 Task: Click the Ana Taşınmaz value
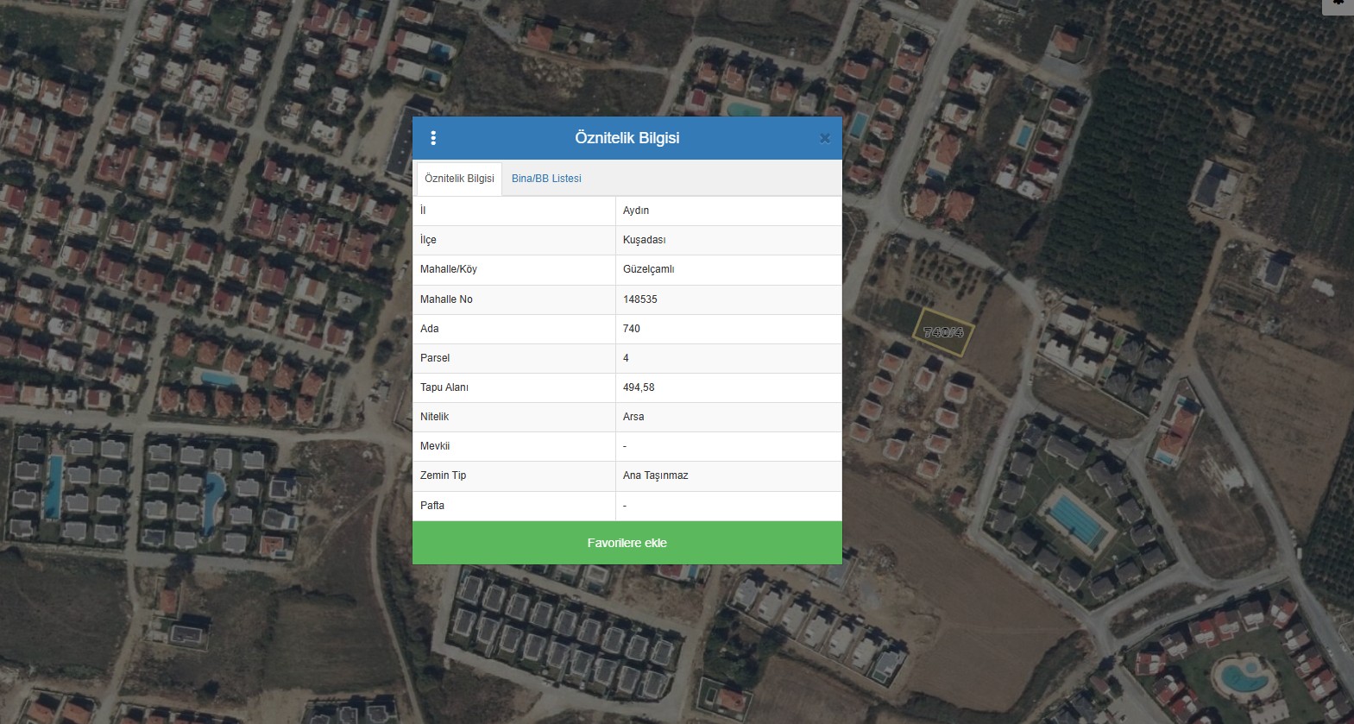655,475
